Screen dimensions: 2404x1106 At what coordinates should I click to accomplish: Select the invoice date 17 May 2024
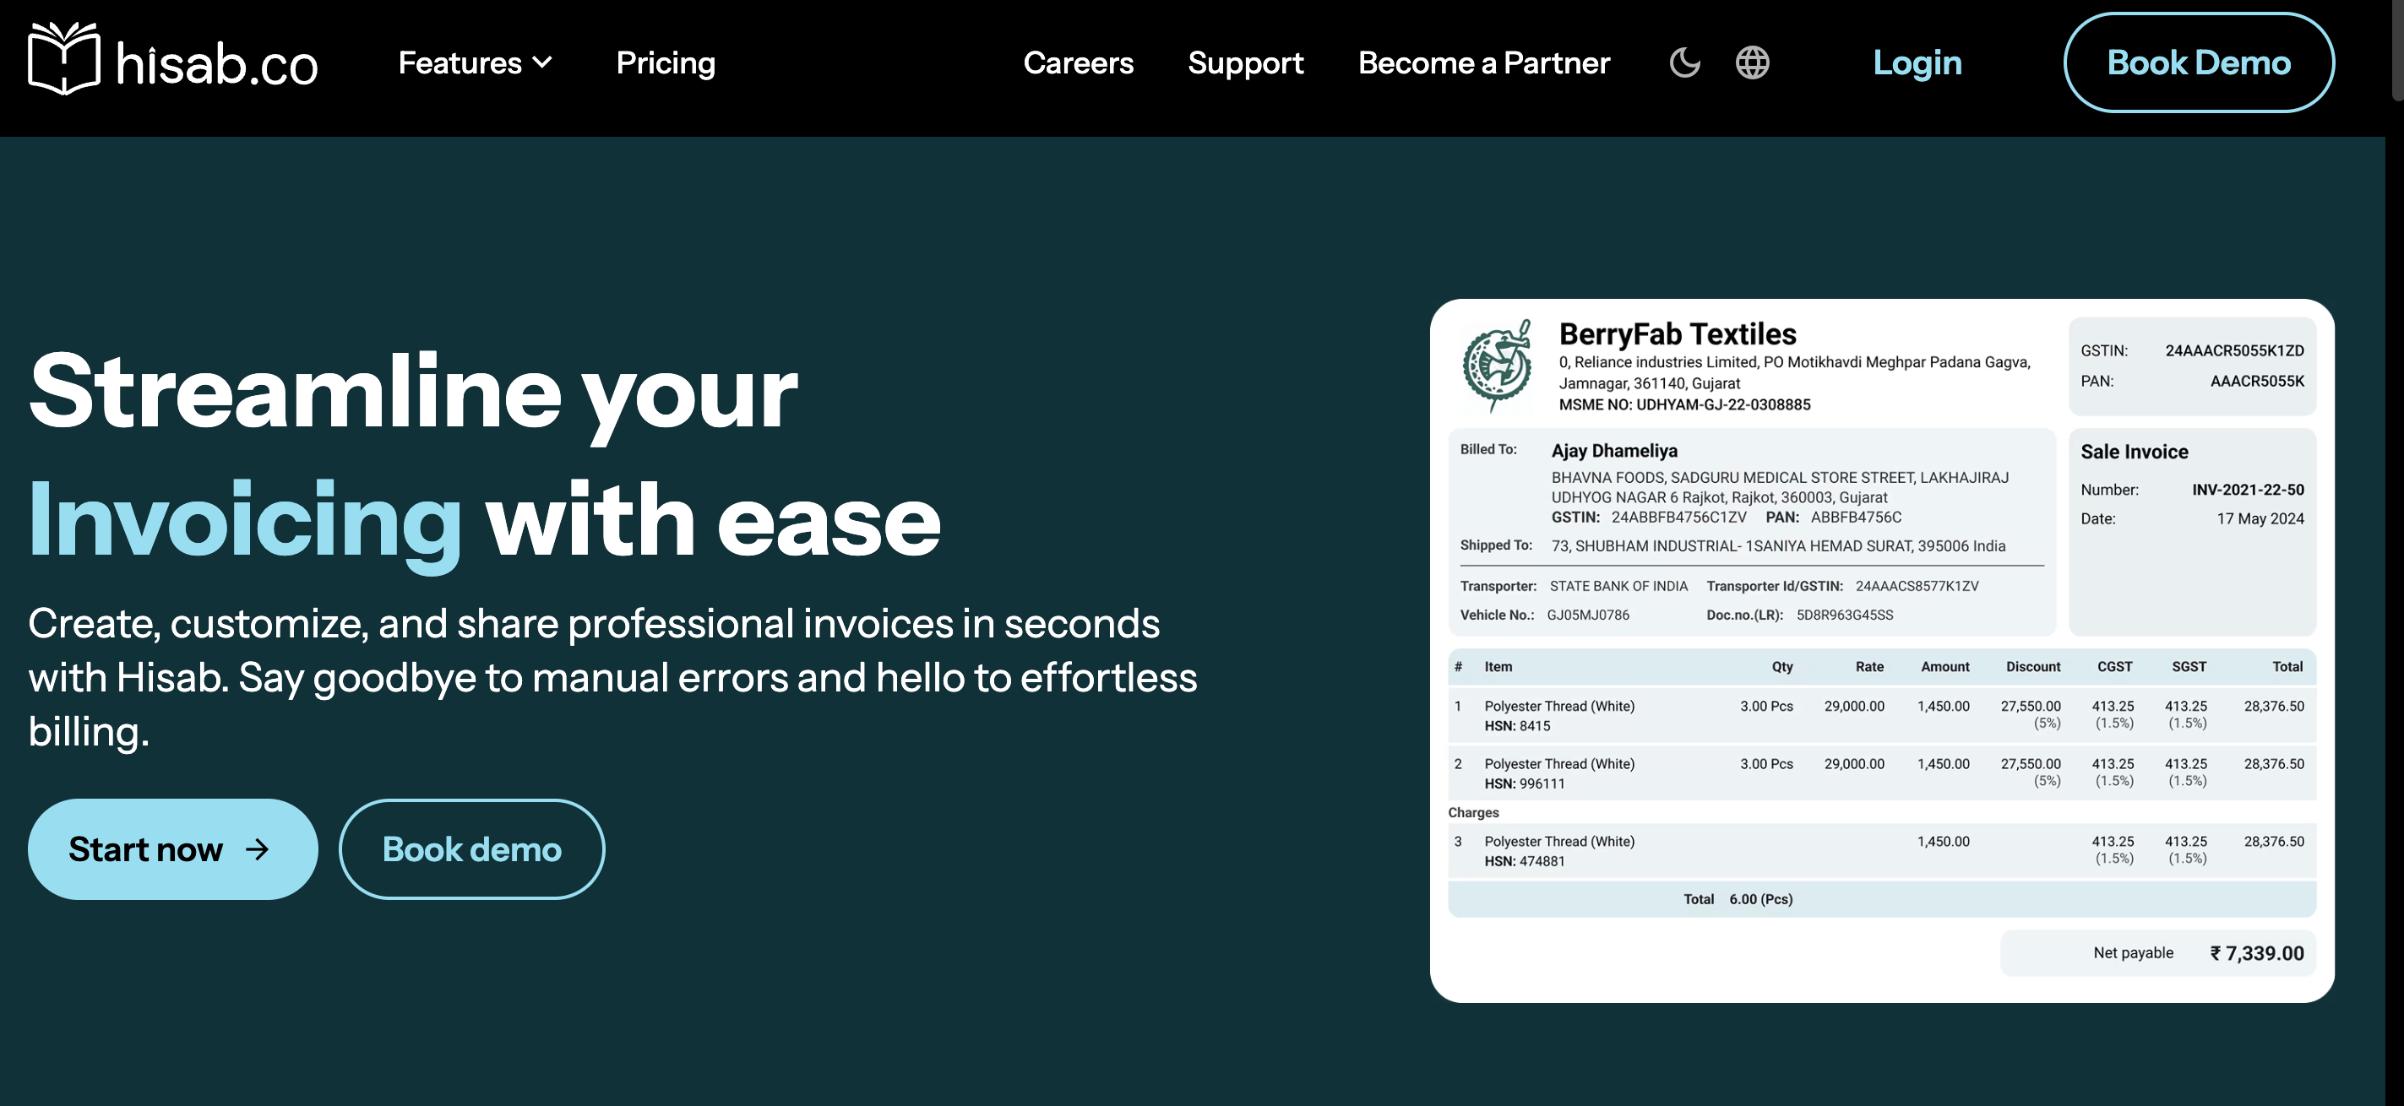click(2260, 518)
